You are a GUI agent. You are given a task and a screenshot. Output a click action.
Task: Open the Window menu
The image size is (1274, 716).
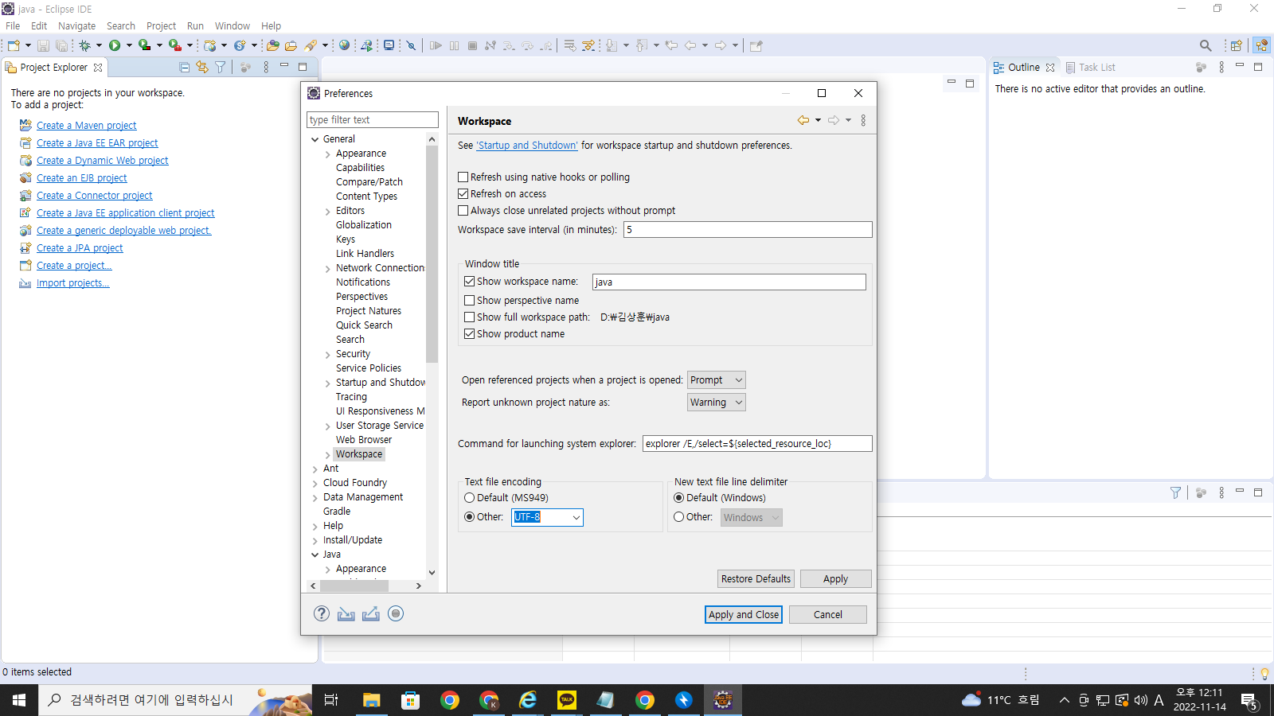coord(232,25)
